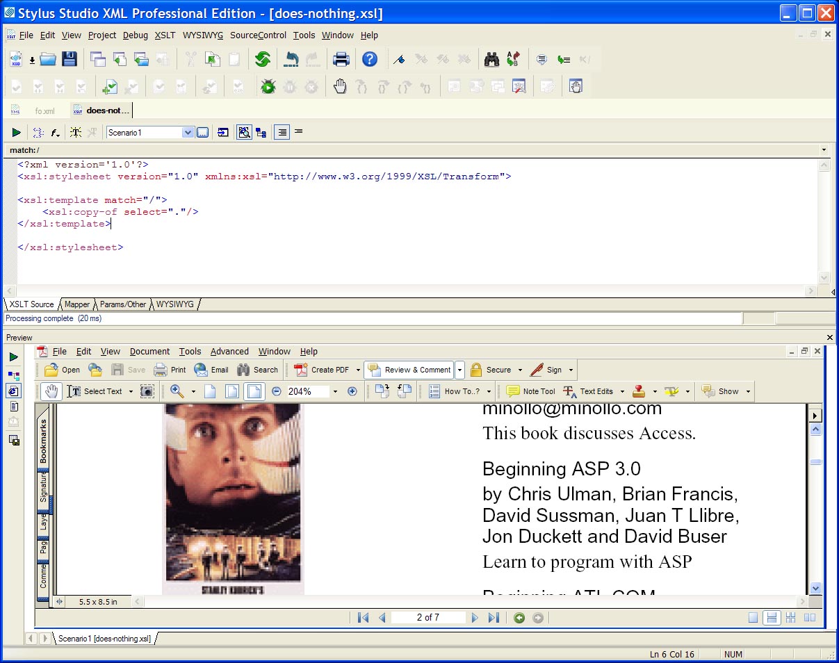This screenshot has height=663, width=839.
Task: Click the page number field 2 of 7
Action: [x=427, y=617]
